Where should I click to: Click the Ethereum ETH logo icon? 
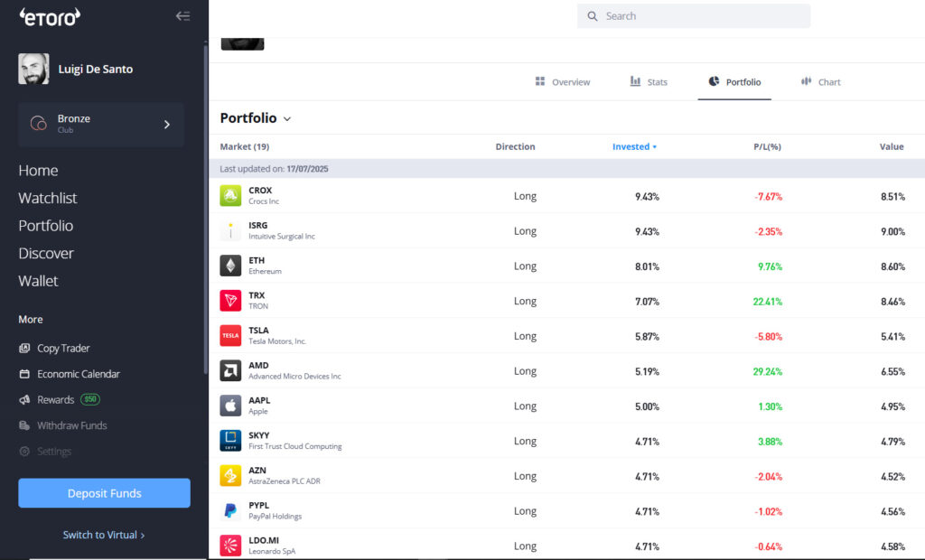(x=230, y=266)
